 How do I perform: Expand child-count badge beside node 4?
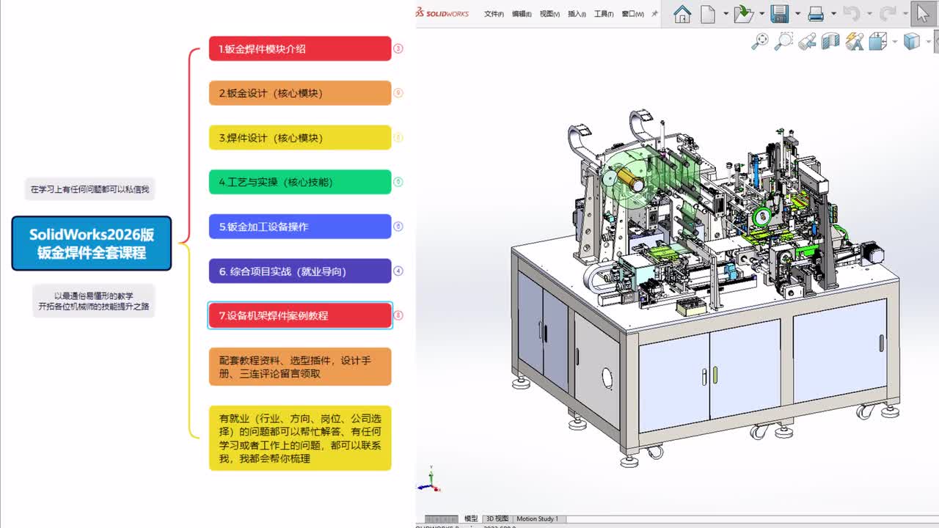pos(398,182)
